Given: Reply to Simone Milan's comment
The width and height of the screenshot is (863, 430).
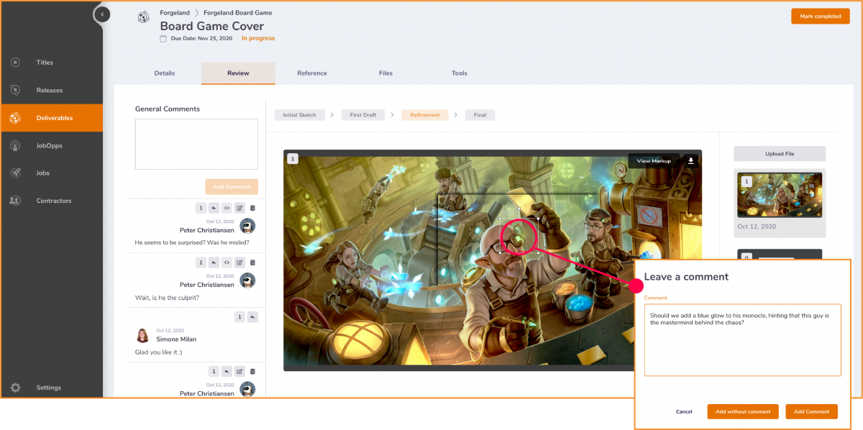Looking at the screenshot, I should coord(252,317).
